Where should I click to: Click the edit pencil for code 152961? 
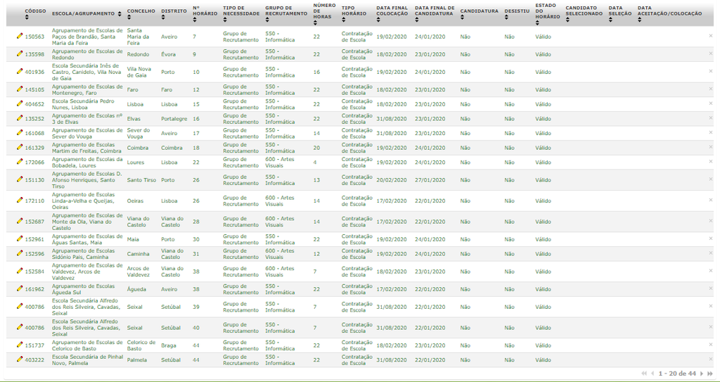point(20,239)
